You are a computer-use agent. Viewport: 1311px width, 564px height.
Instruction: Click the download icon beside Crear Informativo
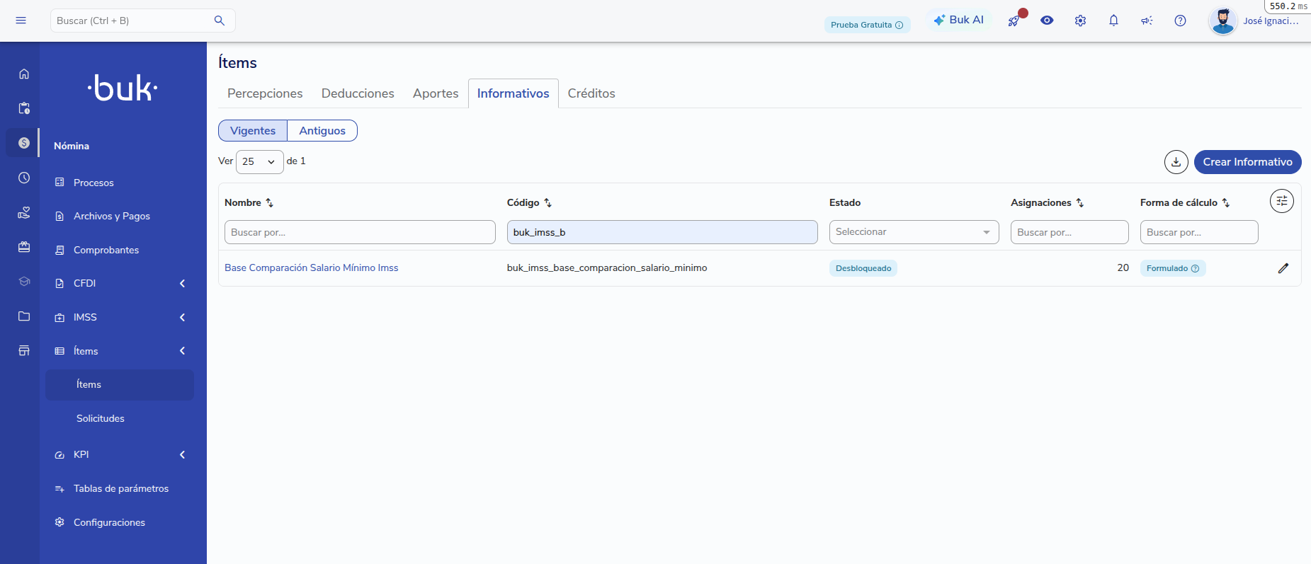(x=1176, y=162)
